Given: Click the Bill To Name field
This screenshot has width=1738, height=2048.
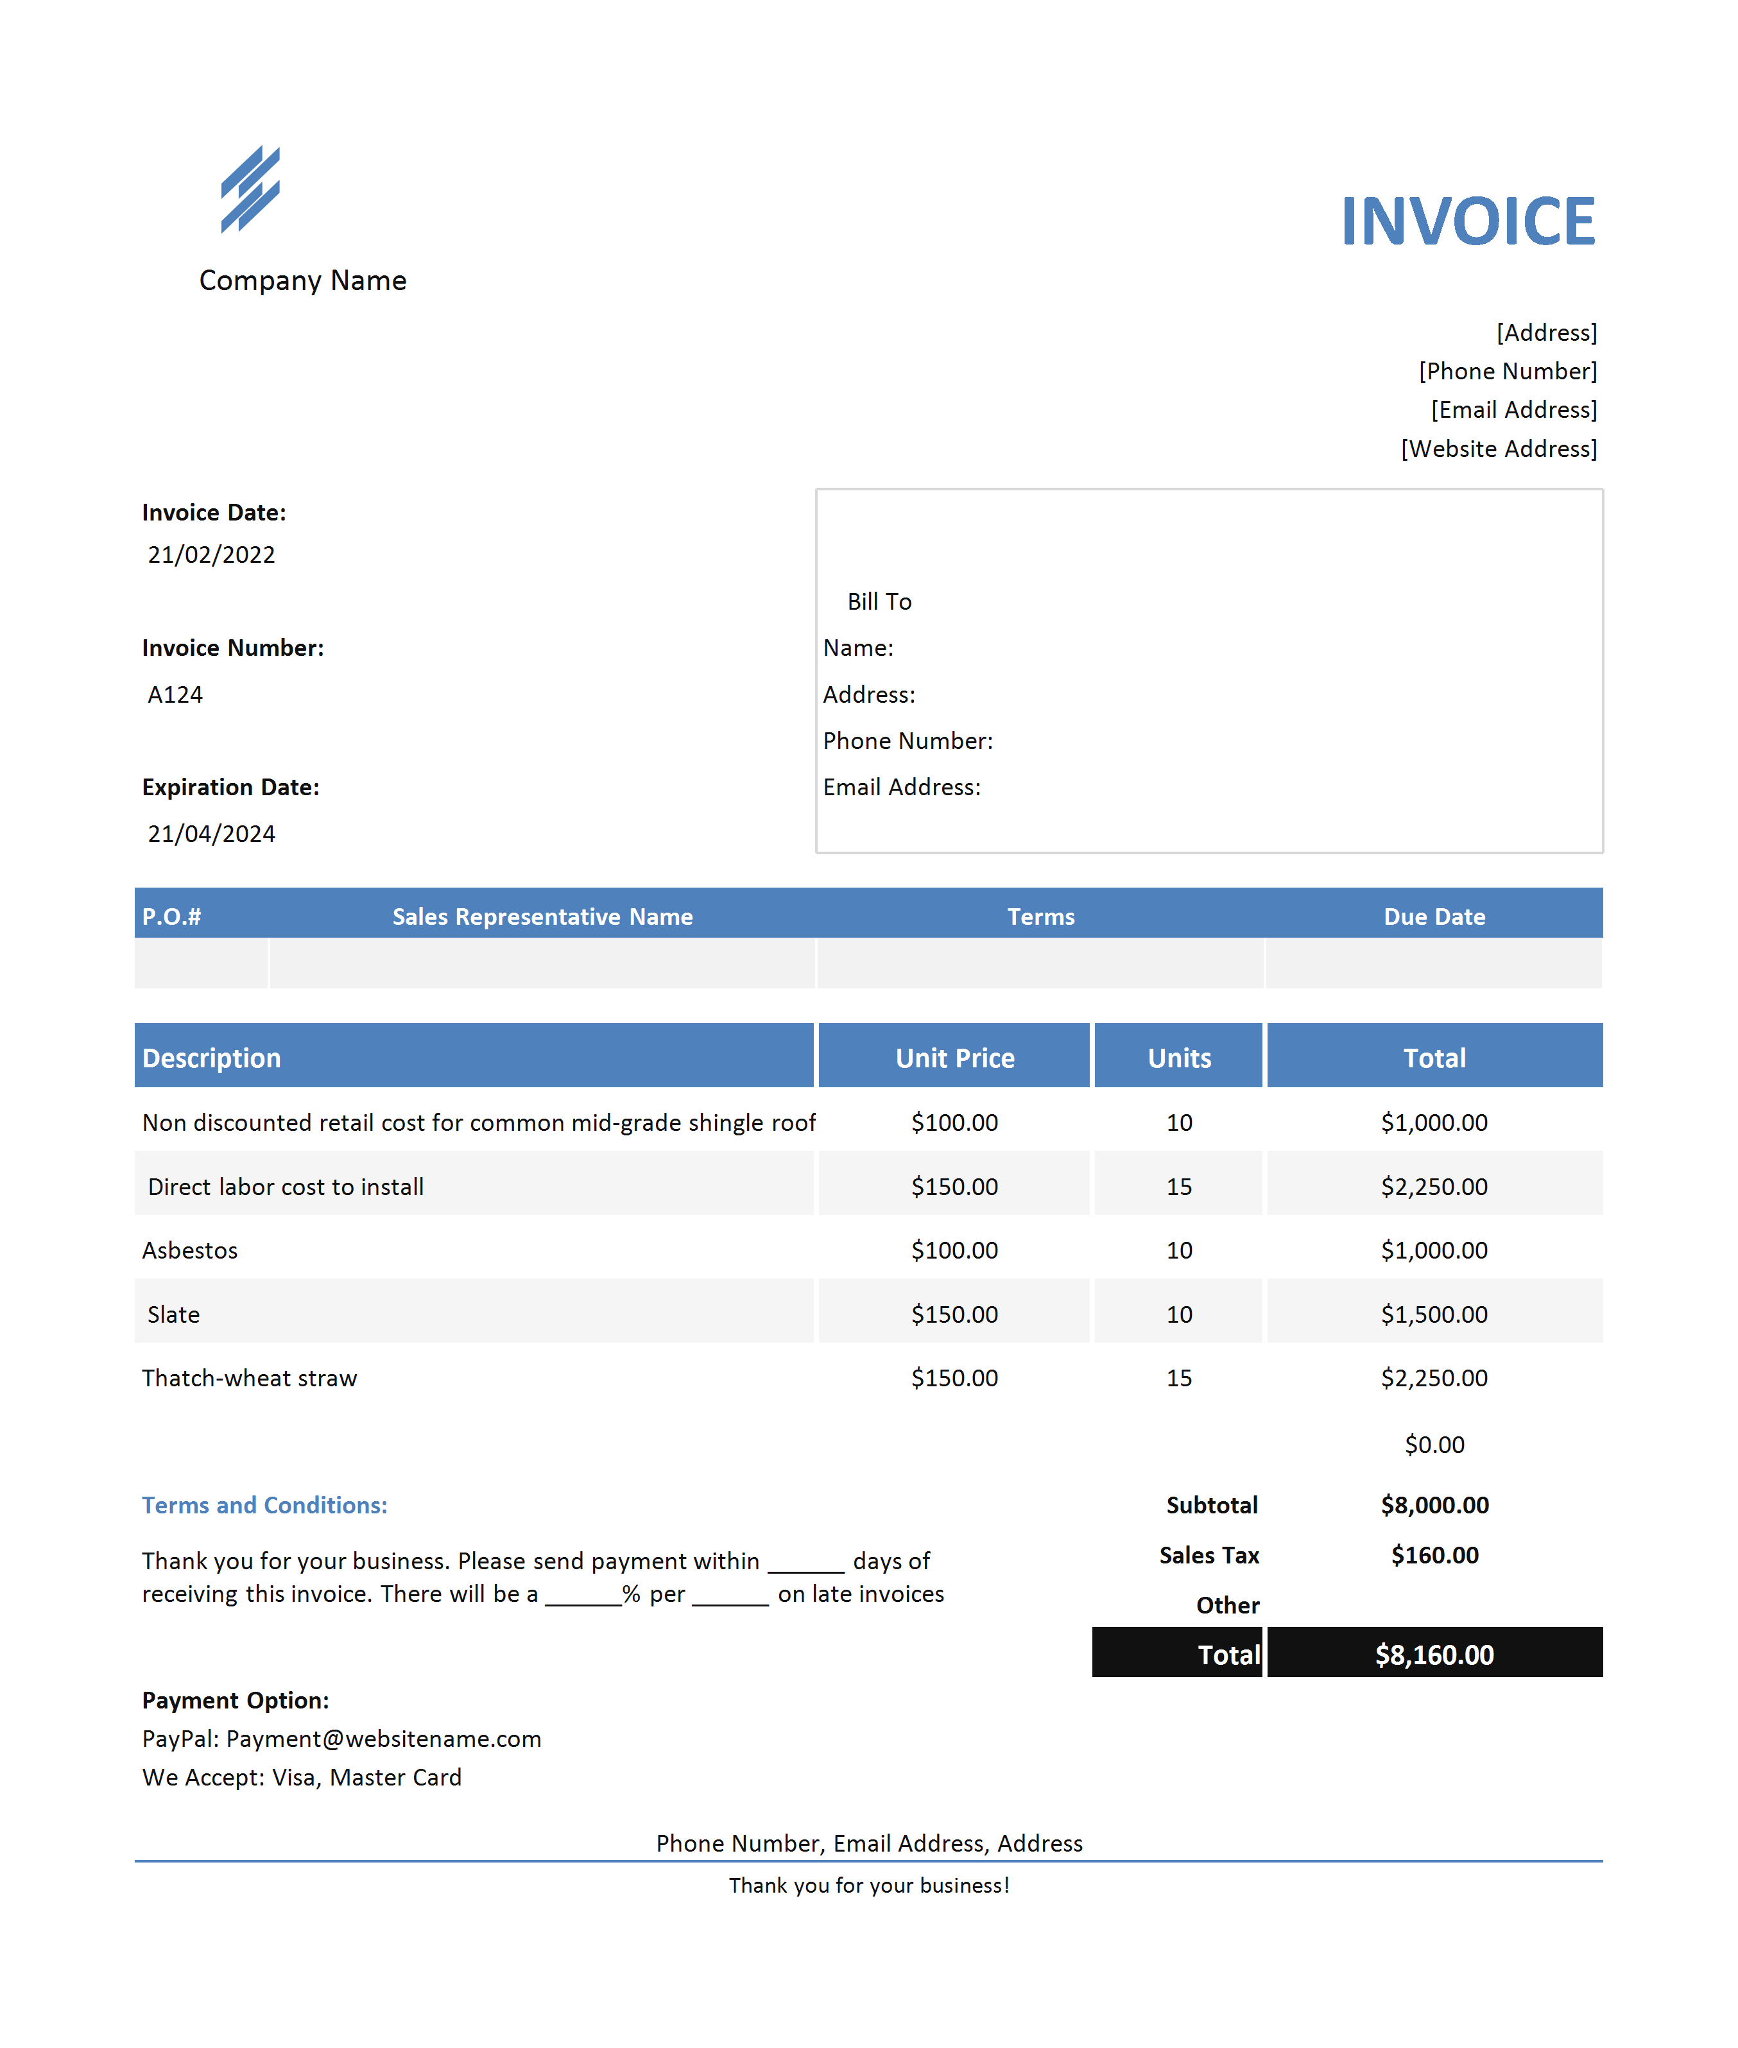Looking at the screenshot, I should [858, 648].
